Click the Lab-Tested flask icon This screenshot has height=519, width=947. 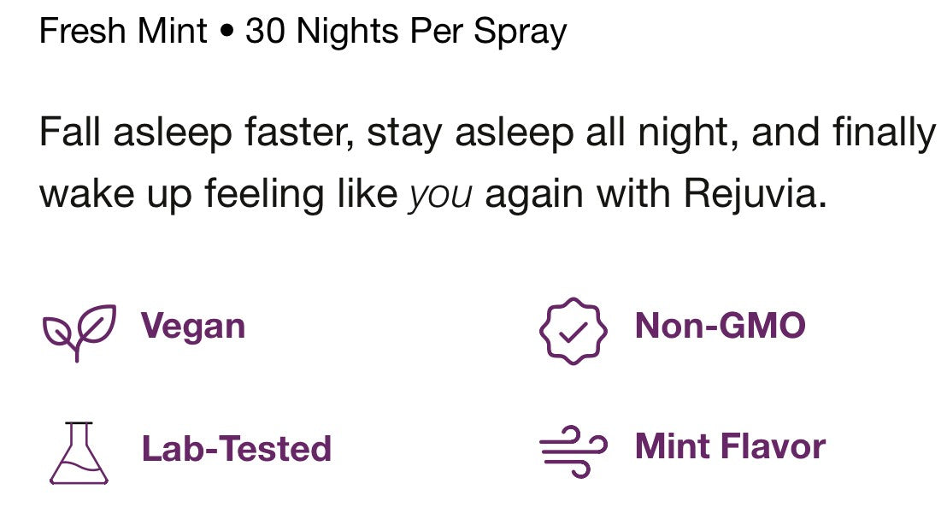tap(79, 452)
